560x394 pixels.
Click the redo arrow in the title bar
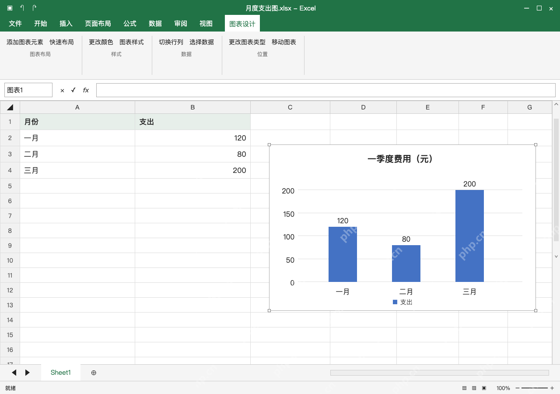[x=35, y=8]
